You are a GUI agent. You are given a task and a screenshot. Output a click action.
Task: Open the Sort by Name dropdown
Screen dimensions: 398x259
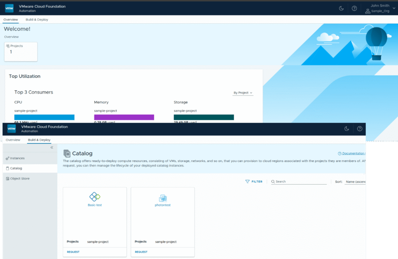point(354,181)
